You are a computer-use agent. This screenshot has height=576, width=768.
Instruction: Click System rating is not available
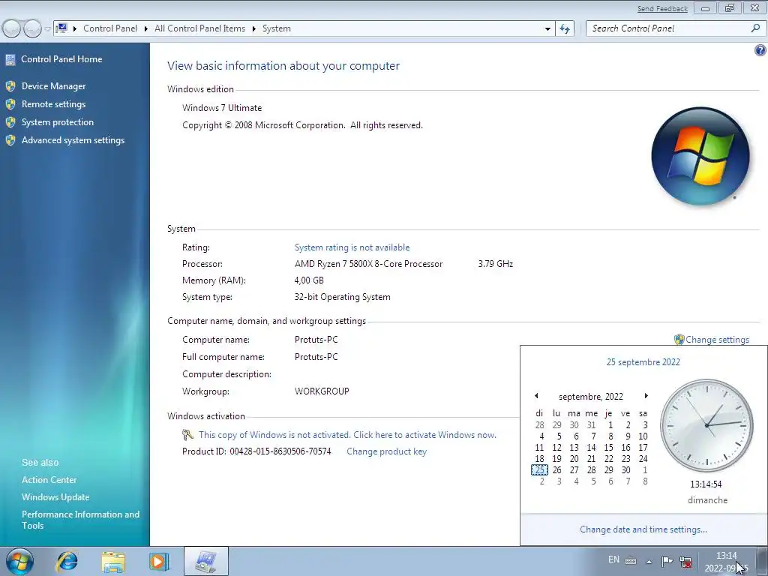click(352, 247)
